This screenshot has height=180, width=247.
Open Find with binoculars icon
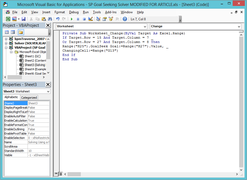tap(50, 19)
